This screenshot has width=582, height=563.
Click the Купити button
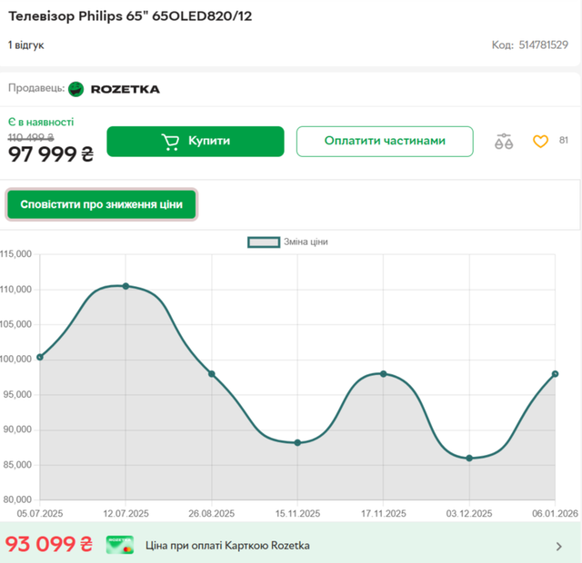tap(196, 142)
